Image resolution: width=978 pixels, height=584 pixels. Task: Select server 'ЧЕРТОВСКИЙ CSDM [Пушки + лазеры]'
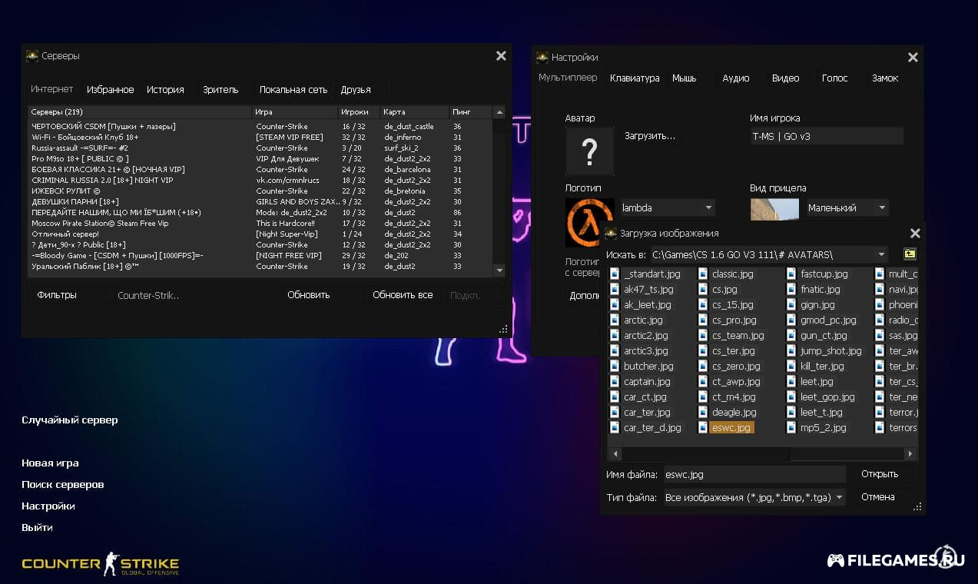(x=260, y=126)
